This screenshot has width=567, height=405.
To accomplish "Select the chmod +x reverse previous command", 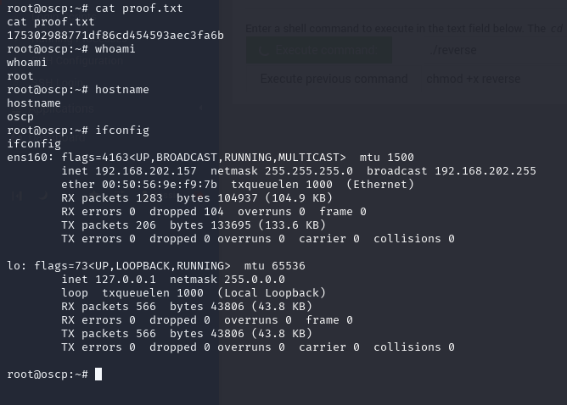I will point(474,79).
